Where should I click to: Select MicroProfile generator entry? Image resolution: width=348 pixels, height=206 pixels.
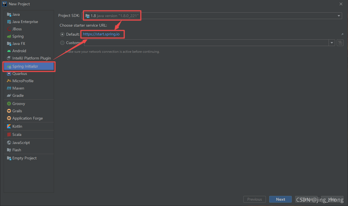(29, 81)
